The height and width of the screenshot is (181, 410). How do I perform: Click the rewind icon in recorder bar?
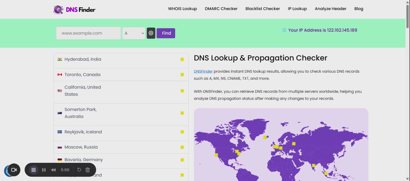[53, 170]
